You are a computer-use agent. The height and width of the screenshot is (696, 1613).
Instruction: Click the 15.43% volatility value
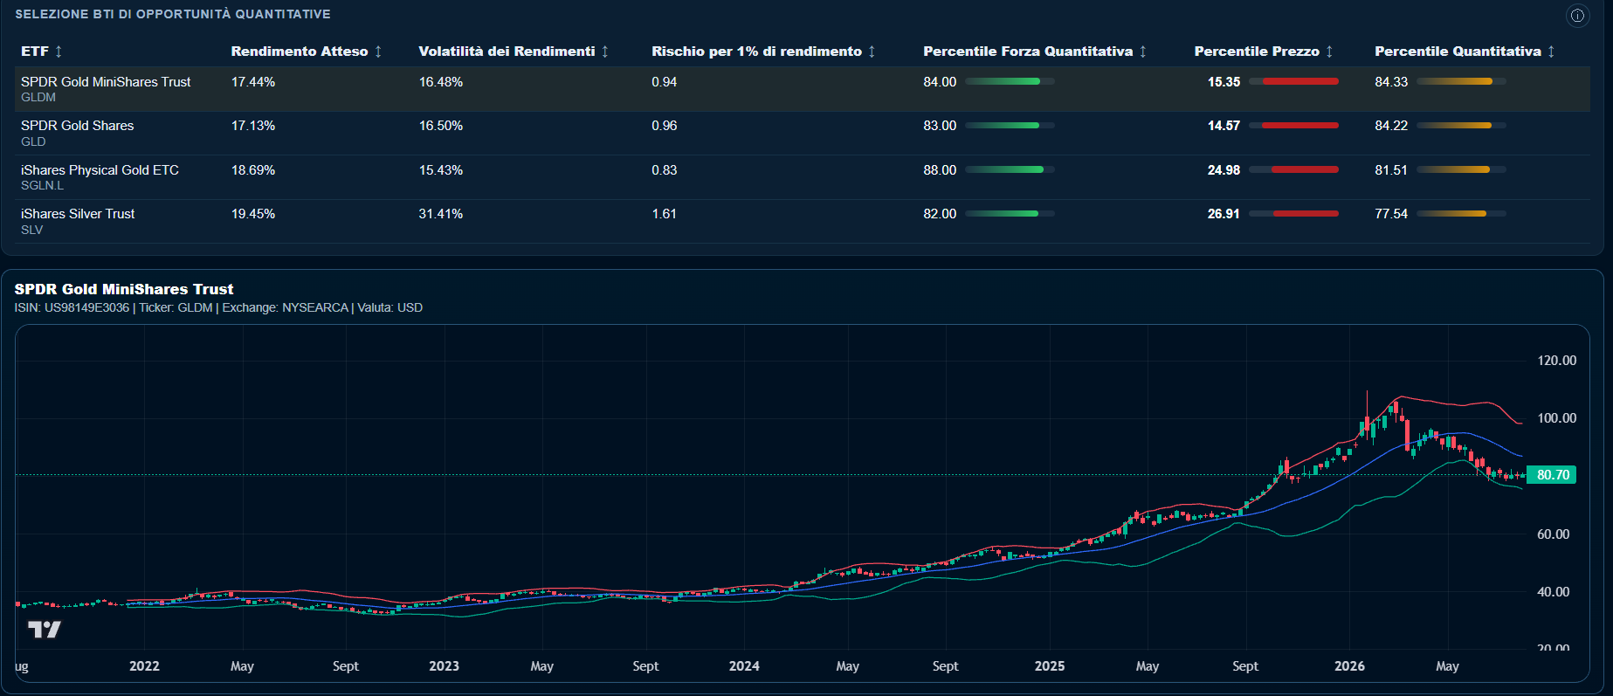pyautogui.click(x=441, y=170)
